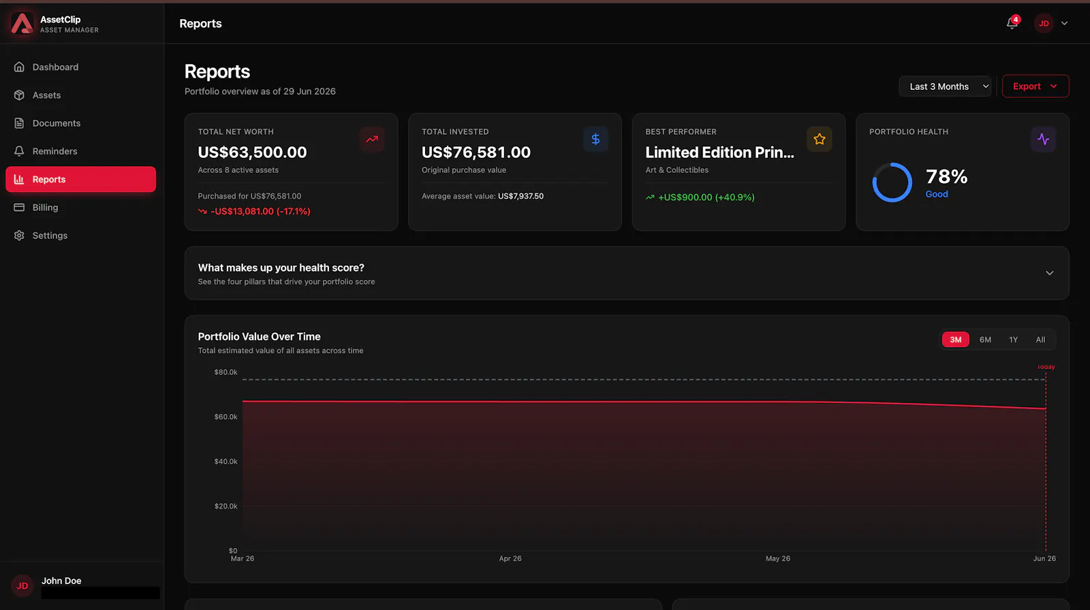Open the Export dropdown chevron
The image size is (1090, 610).
click(1054, 86)
